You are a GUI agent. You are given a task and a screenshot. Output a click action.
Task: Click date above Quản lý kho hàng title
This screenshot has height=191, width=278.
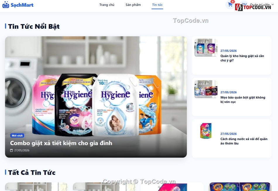tap(229, 51)
